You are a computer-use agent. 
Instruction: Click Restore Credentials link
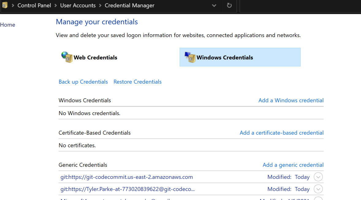pyautogui.click(x=137, y=82)
